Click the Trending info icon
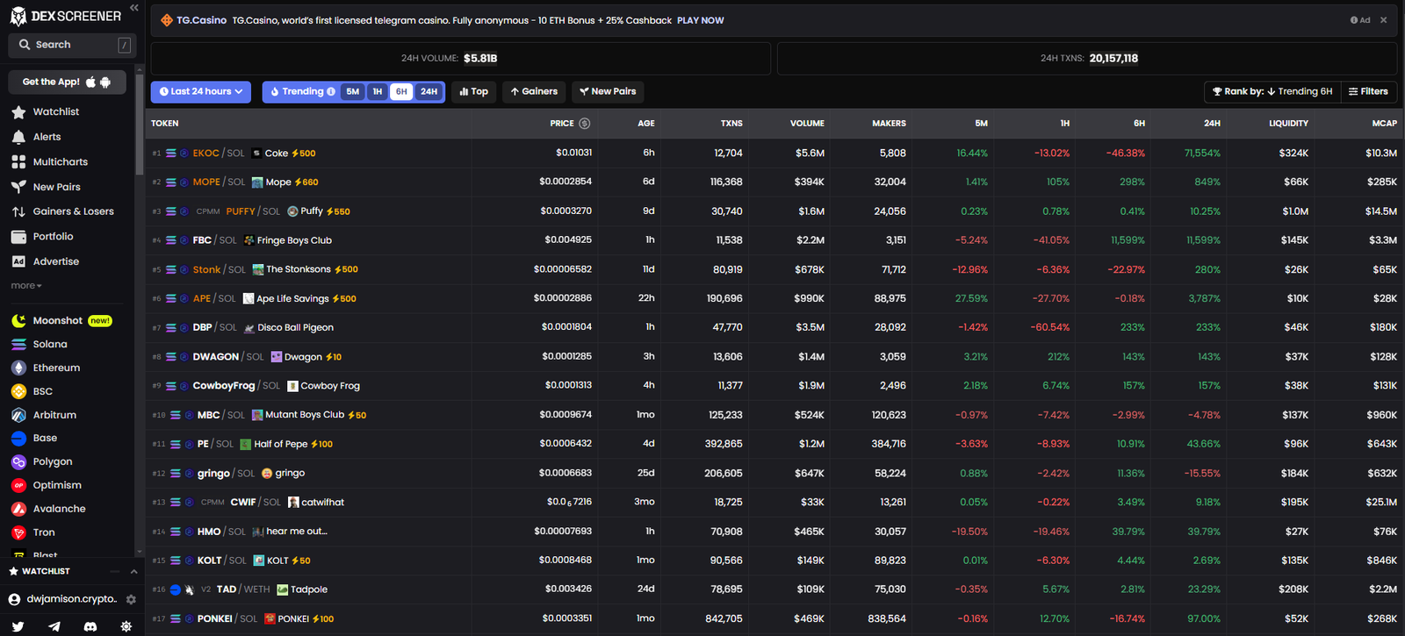Viewport: 1405px width, 636px height. point(331,91)
